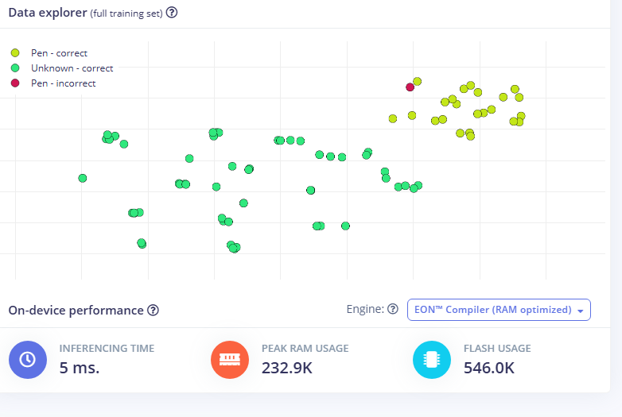Viewport: 622px width, 417px height.
Task: Open the EON Compiler (RAM optimized) dropdown
Action: pos(499,310)
